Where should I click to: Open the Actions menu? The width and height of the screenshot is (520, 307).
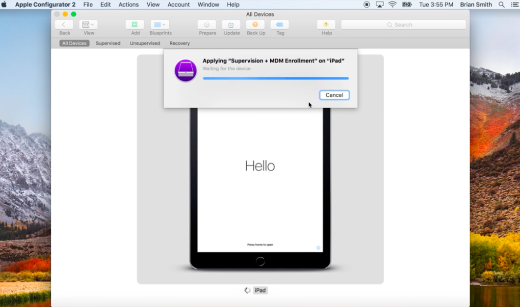click(x=129, y=5)
